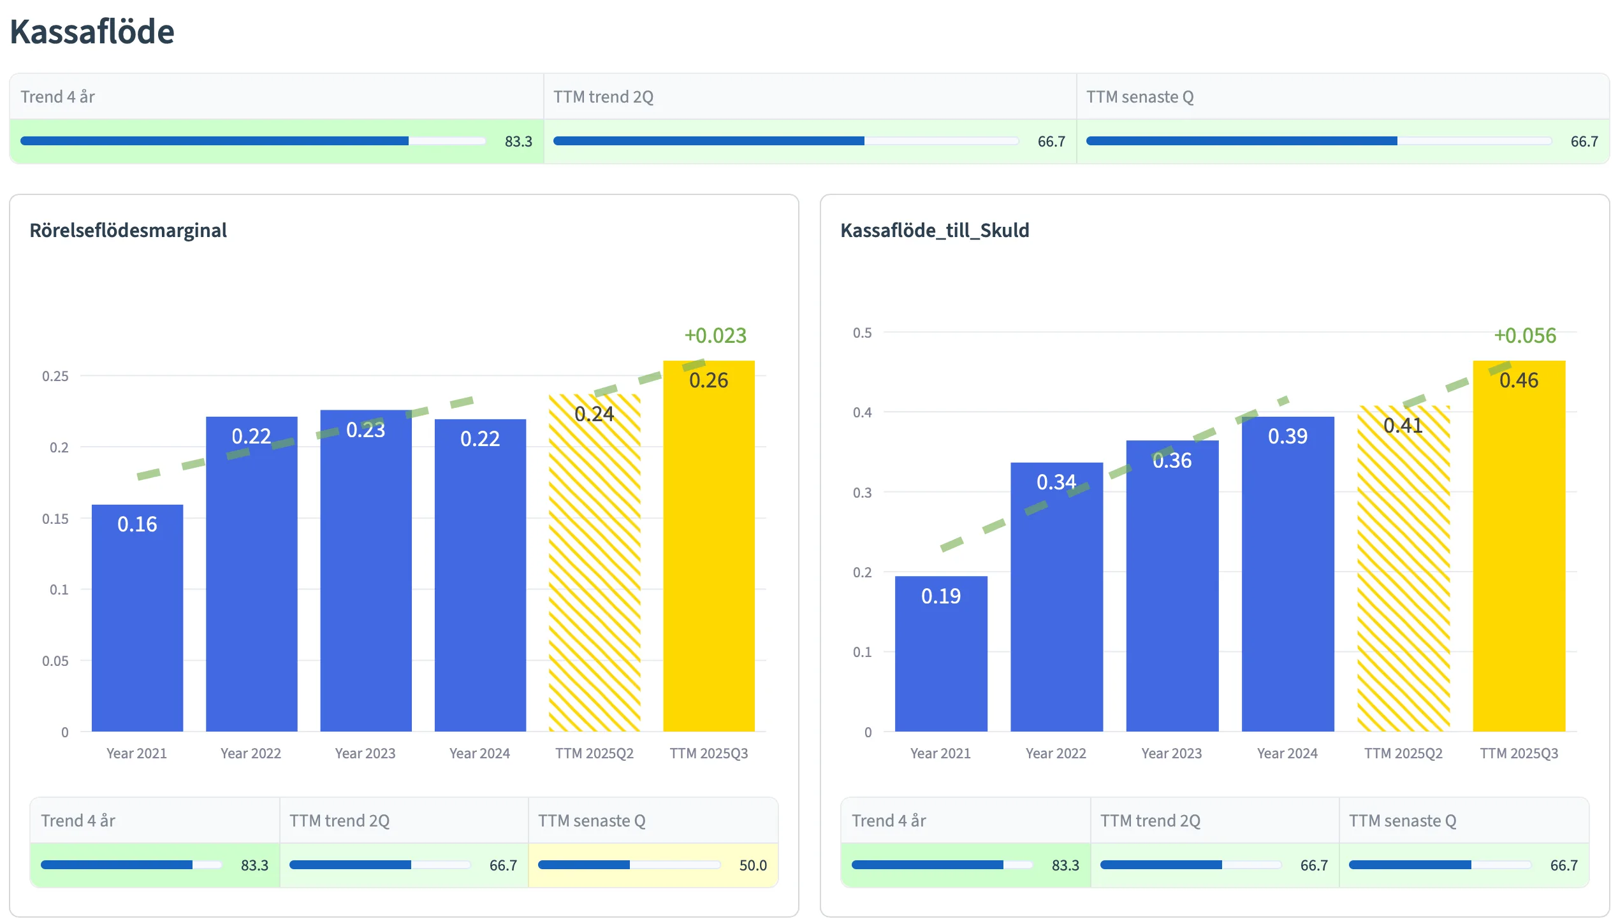Click the top TTM senaste Q progress bar
Viewport: 1618px width, 924px height.
coord(1318,141)
